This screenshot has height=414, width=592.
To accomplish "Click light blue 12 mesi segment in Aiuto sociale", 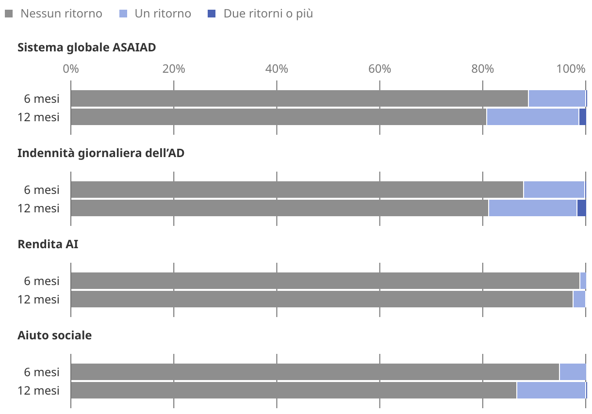I will (x=551, y=390).
